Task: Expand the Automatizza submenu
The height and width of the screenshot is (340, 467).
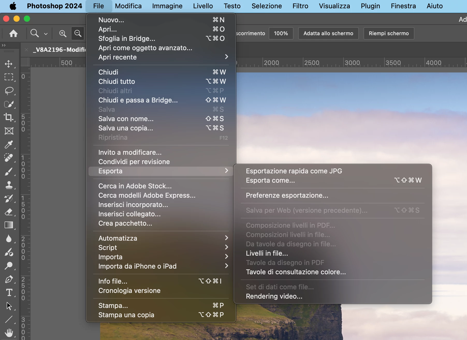Action: pos(161,238)
